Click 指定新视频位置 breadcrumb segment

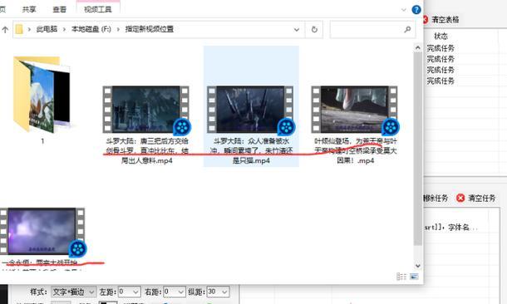[x=150, y=29]
